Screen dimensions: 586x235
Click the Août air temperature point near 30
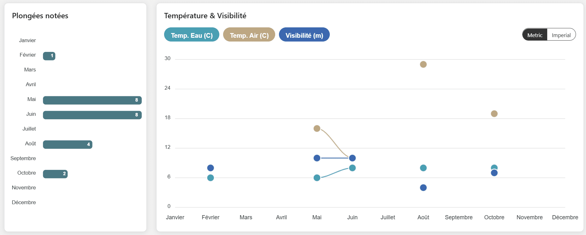pyautogui.click(x=423, y=64)
